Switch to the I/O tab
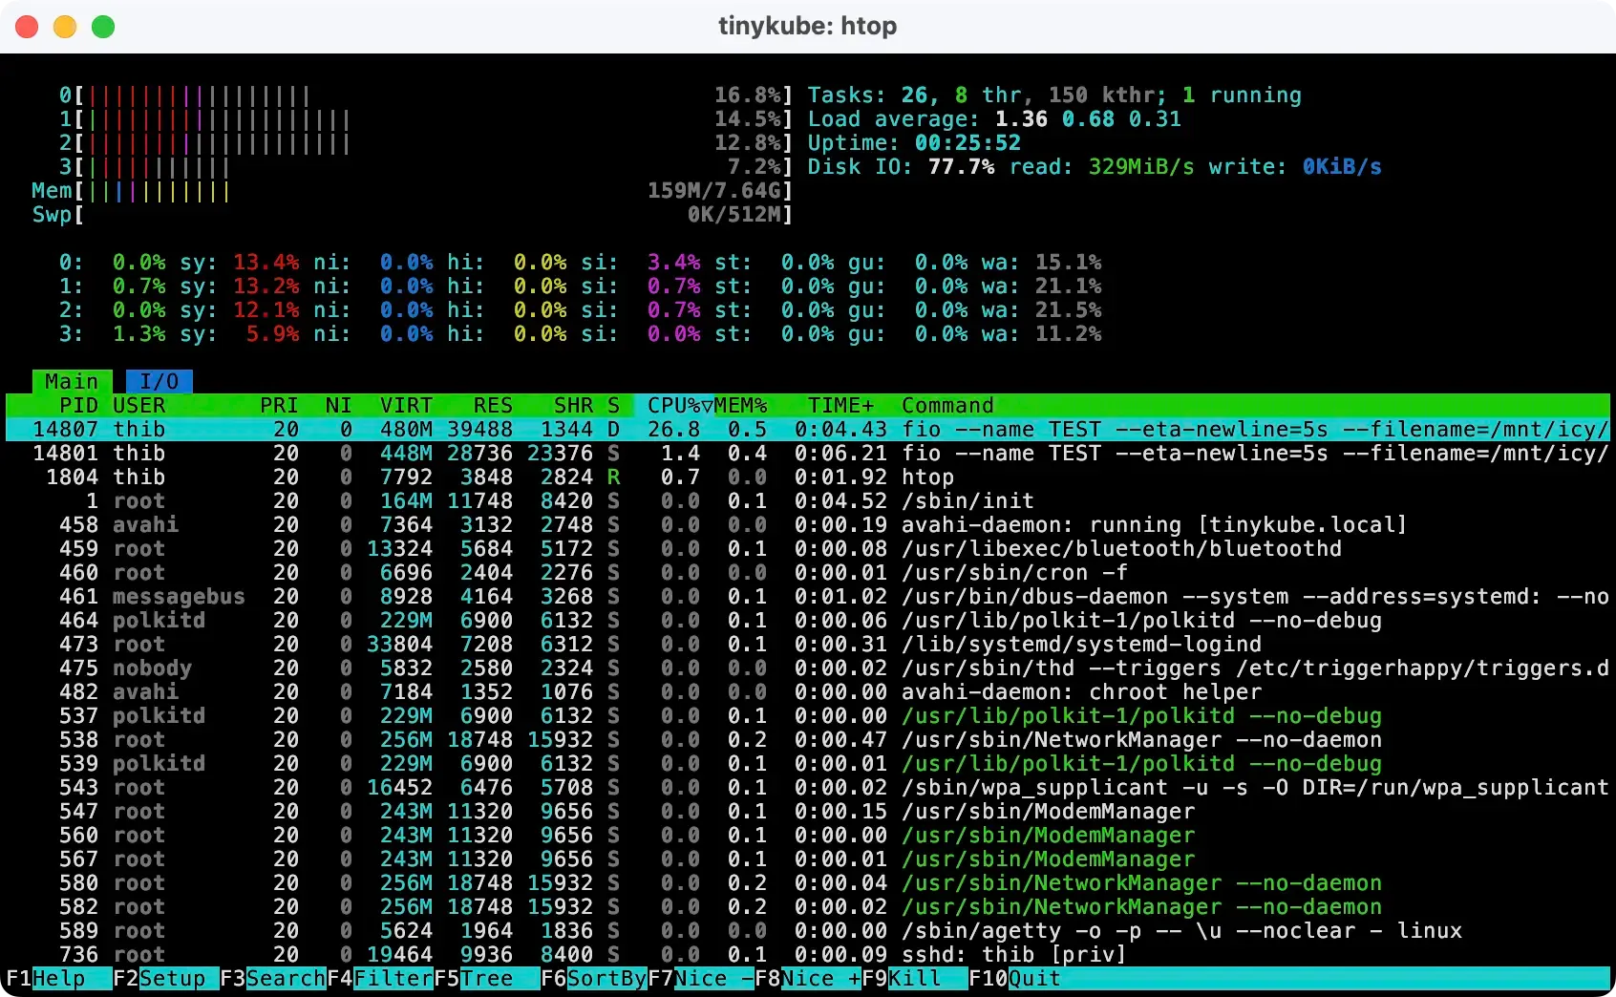1616x997 pixels. coord(159,381)
